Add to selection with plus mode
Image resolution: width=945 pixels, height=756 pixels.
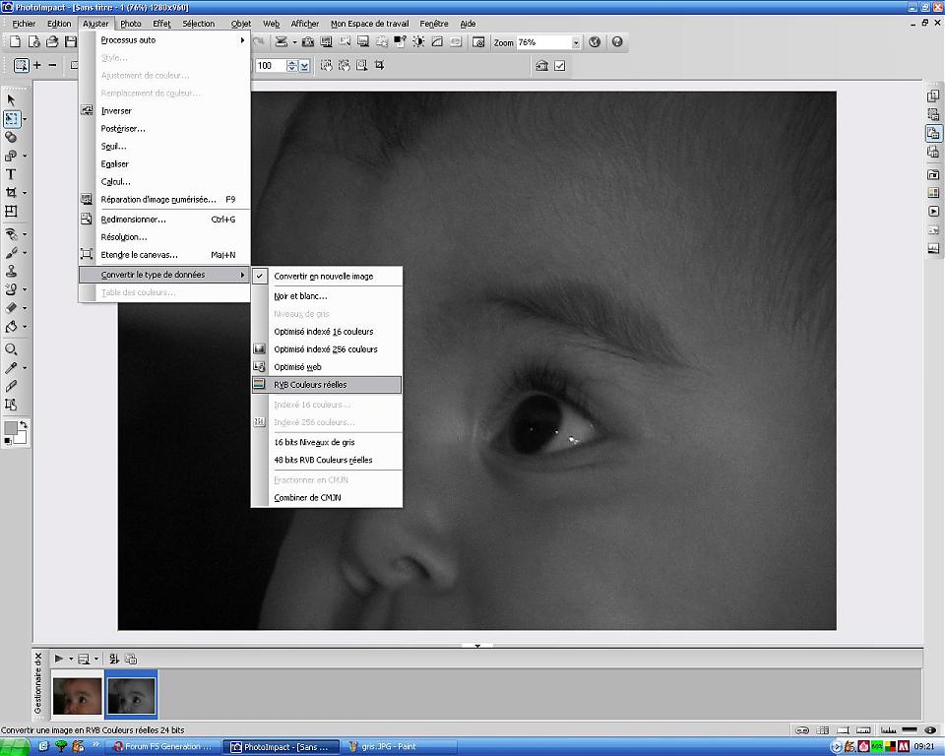pyautogui.click(x=37, y=65)
